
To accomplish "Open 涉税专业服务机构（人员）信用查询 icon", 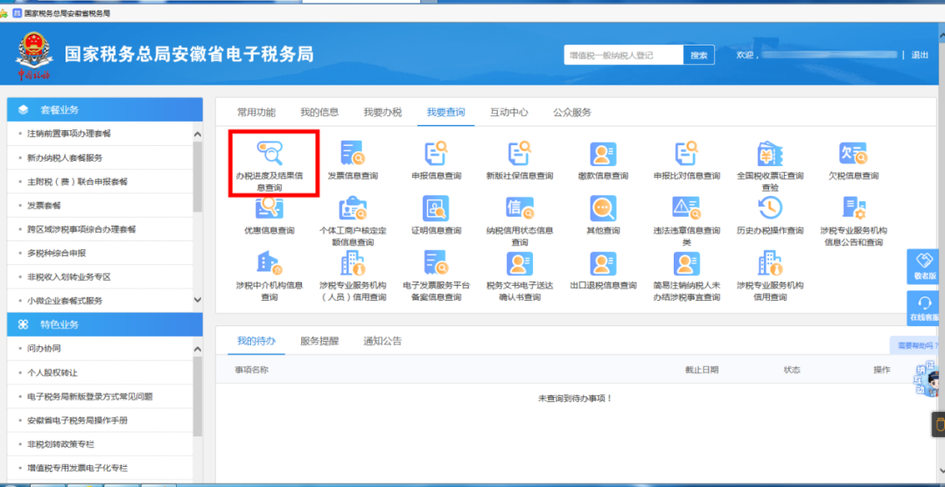I will (x=353, y=262).
